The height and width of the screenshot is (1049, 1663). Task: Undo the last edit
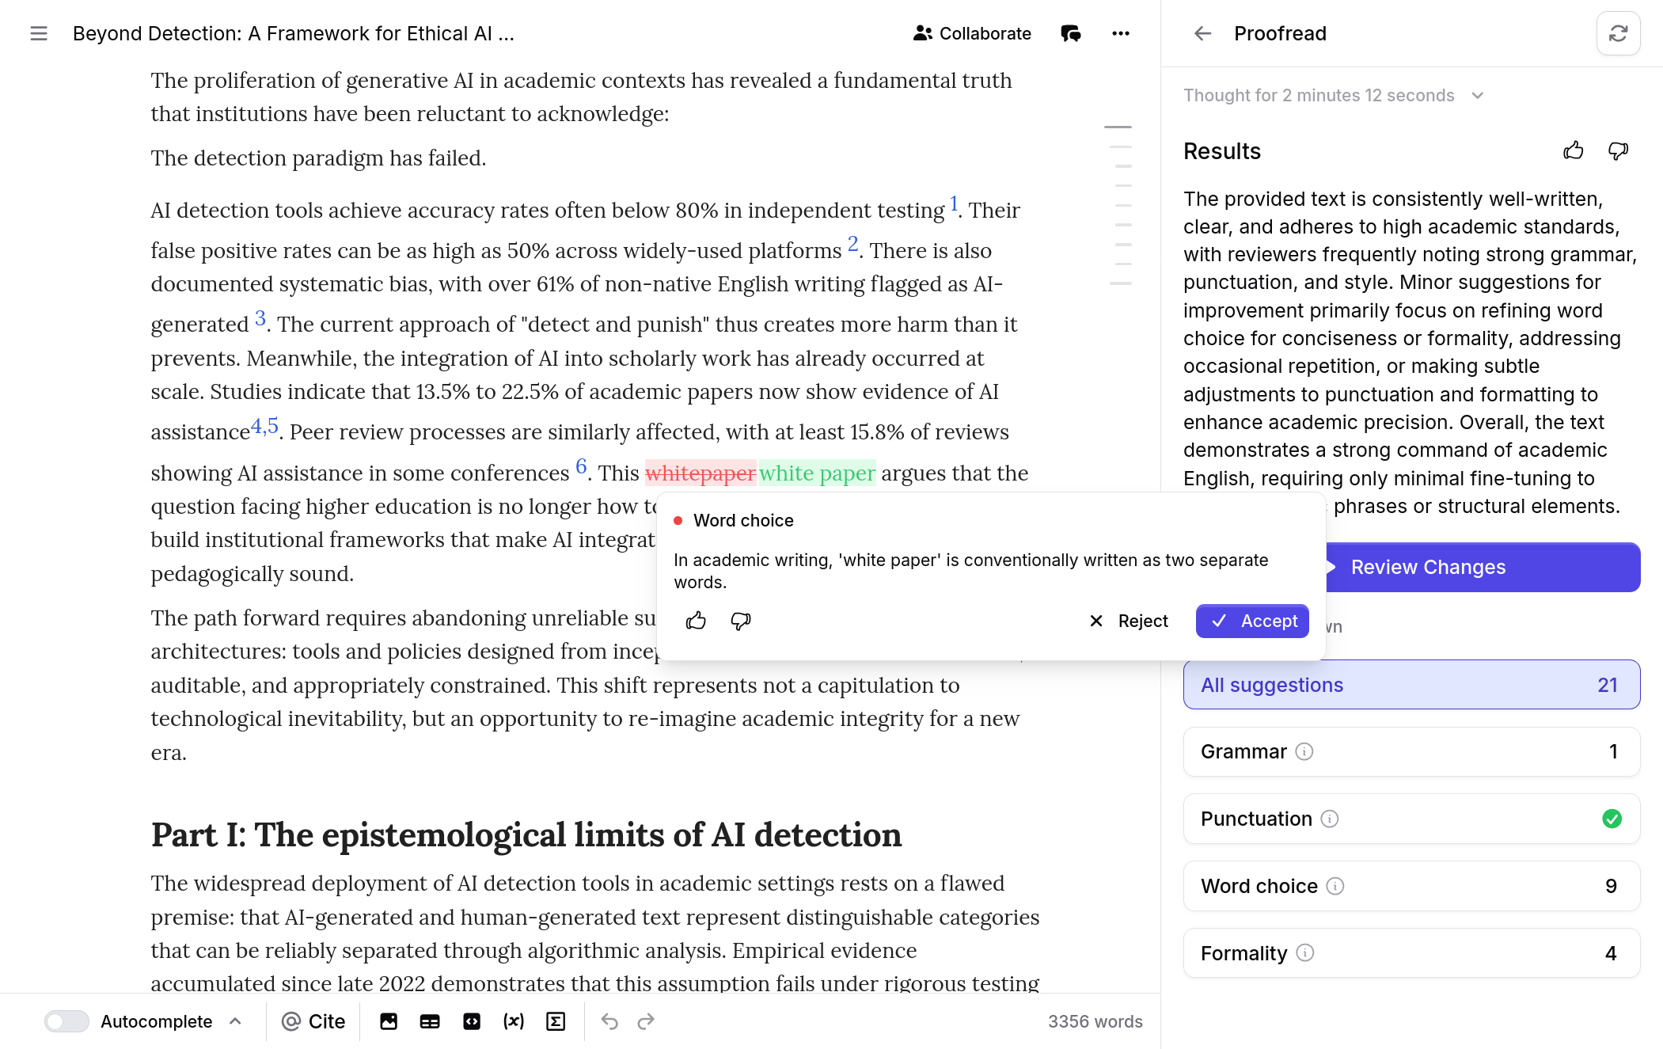pos(609,1021)
